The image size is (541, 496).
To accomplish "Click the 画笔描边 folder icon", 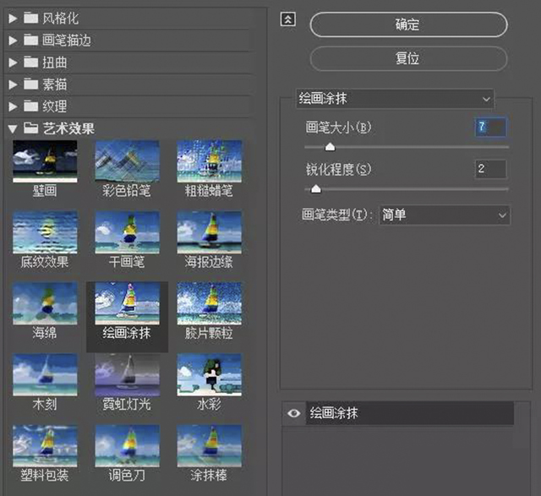I will 30,40.
